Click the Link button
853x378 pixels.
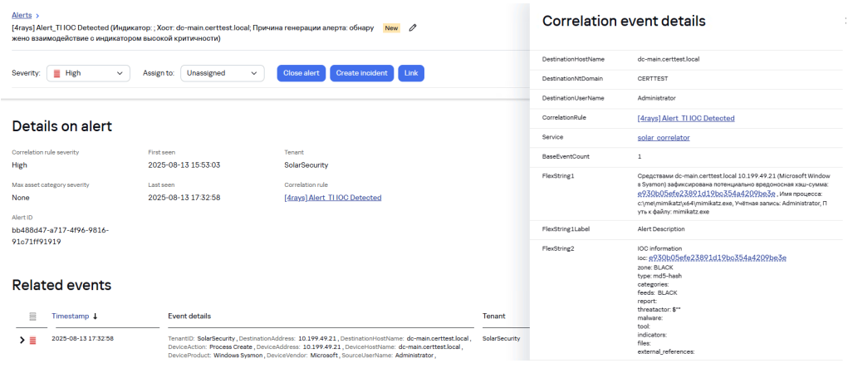410,73
